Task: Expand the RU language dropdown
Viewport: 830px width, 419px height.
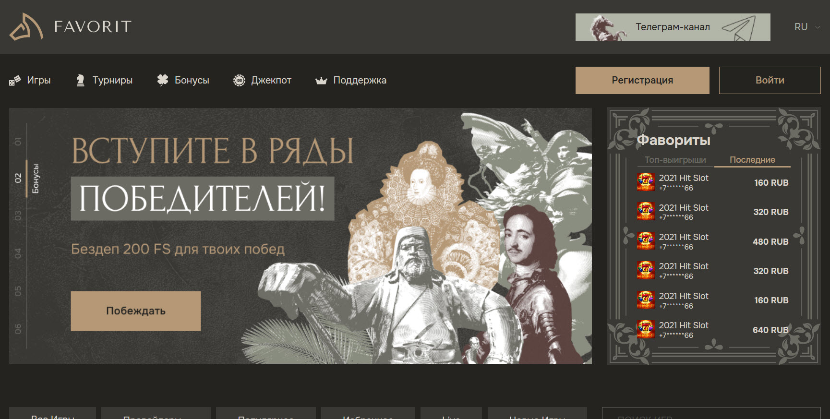Action: (807, 27)
